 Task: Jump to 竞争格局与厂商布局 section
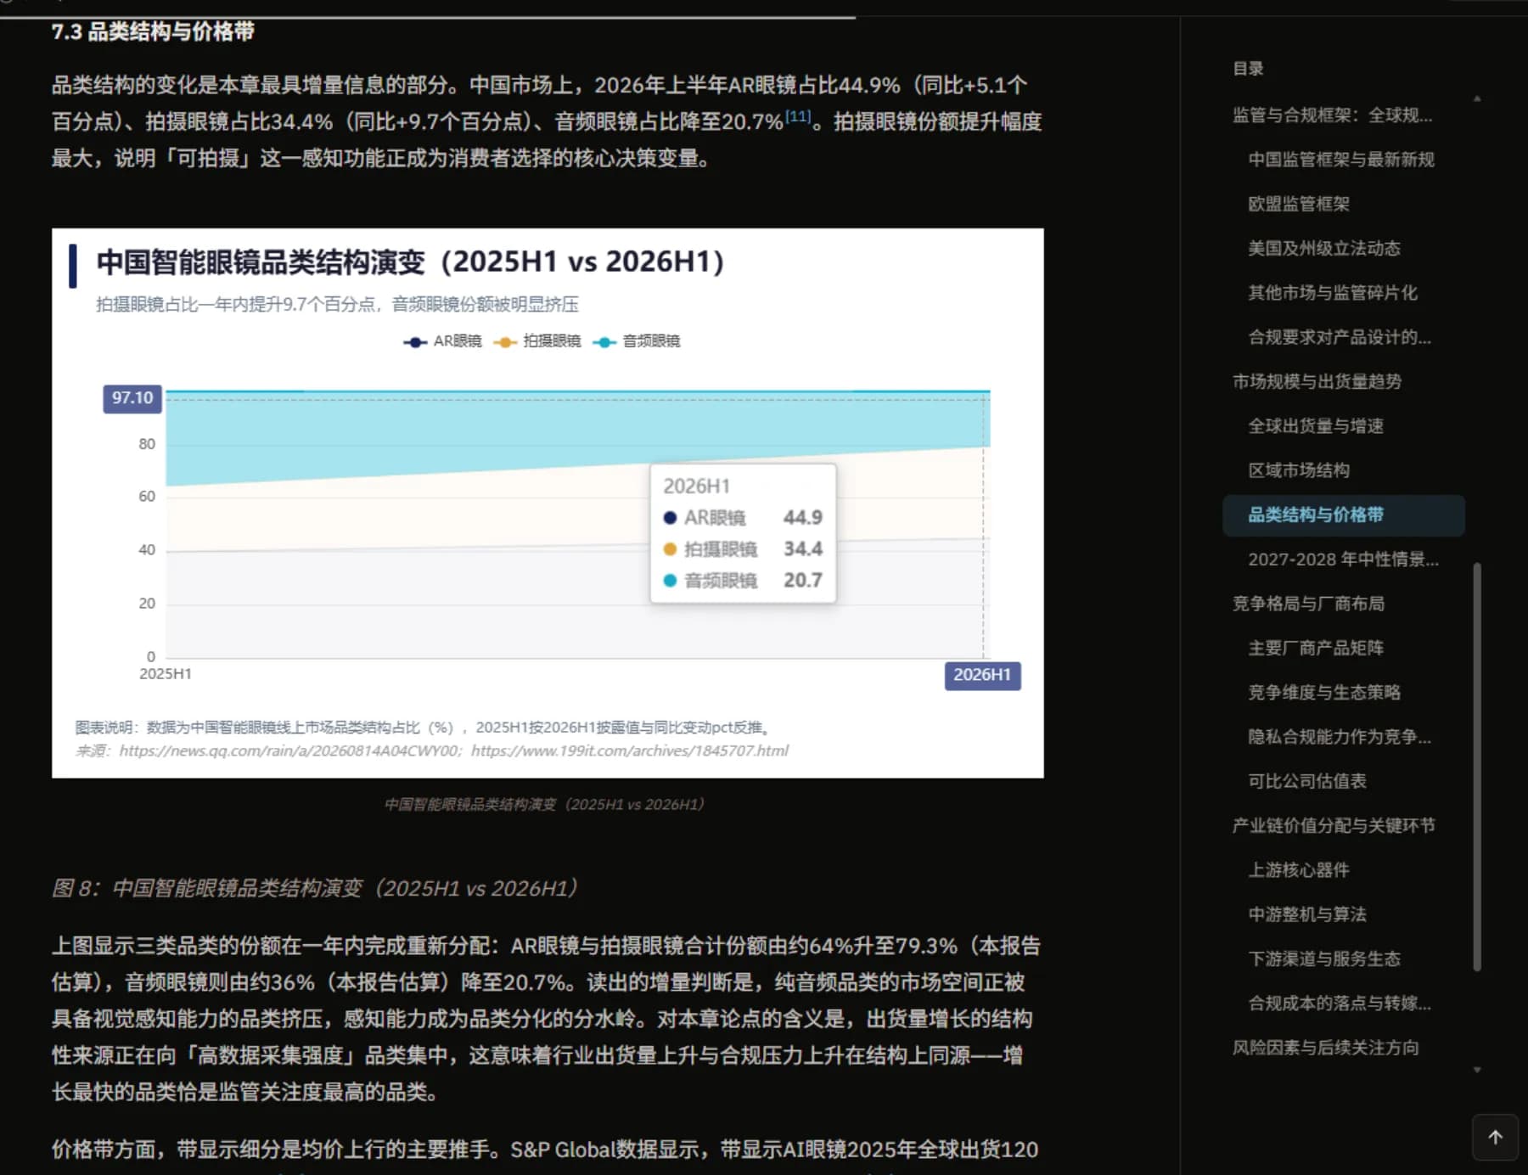point(1308,604)
